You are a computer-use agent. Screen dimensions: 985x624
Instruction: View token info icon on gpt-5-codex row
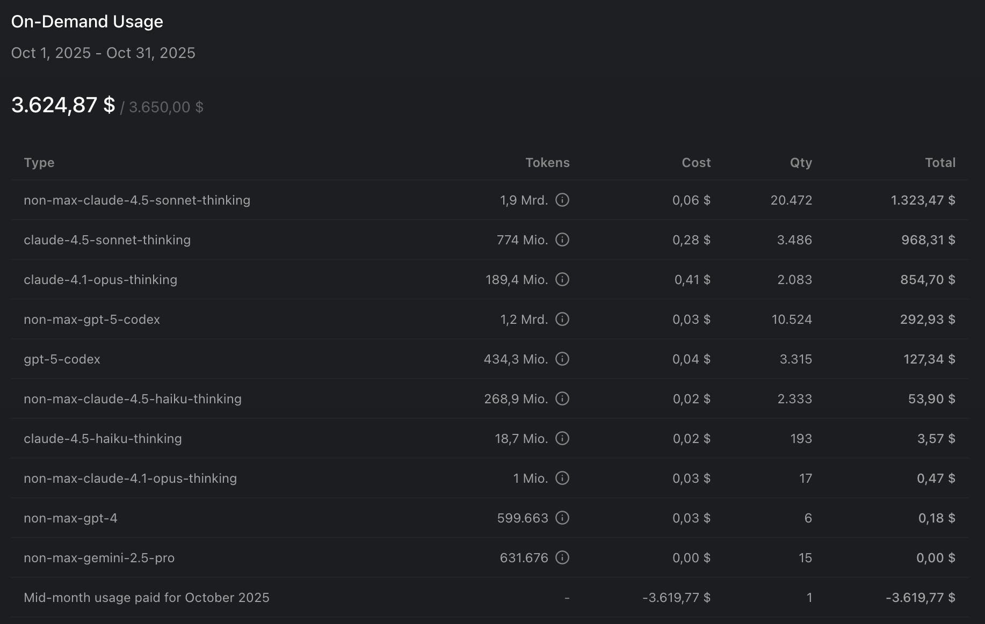(562, 359)
